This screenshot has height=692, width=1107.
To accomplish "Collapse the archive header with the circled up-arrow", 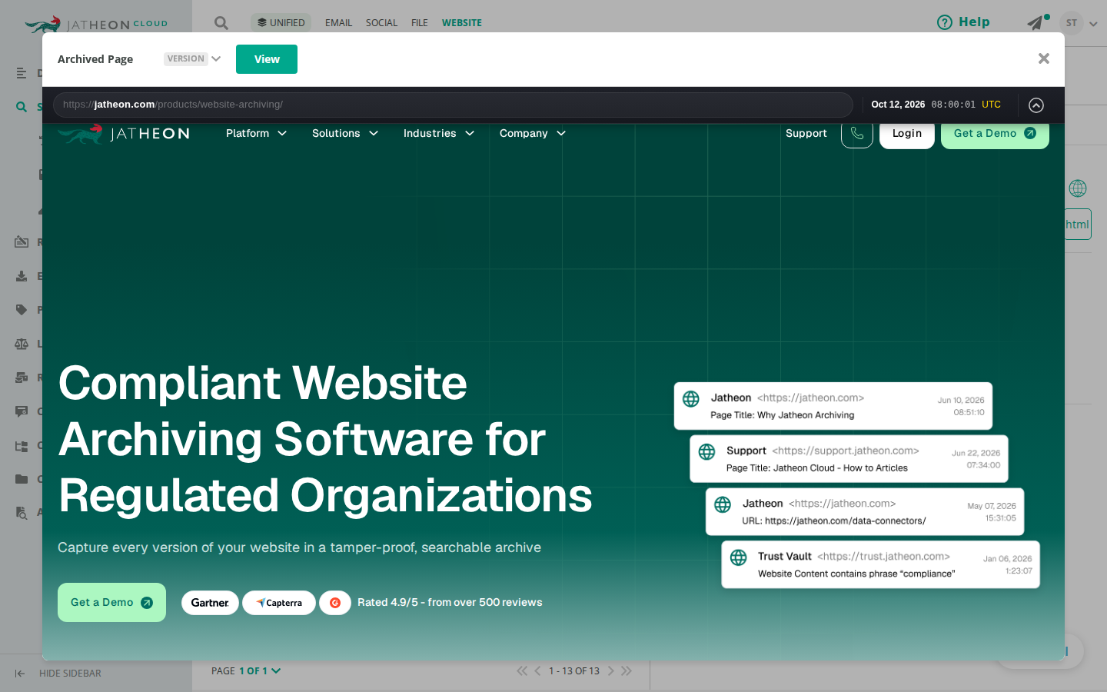I will point(1036,105).
